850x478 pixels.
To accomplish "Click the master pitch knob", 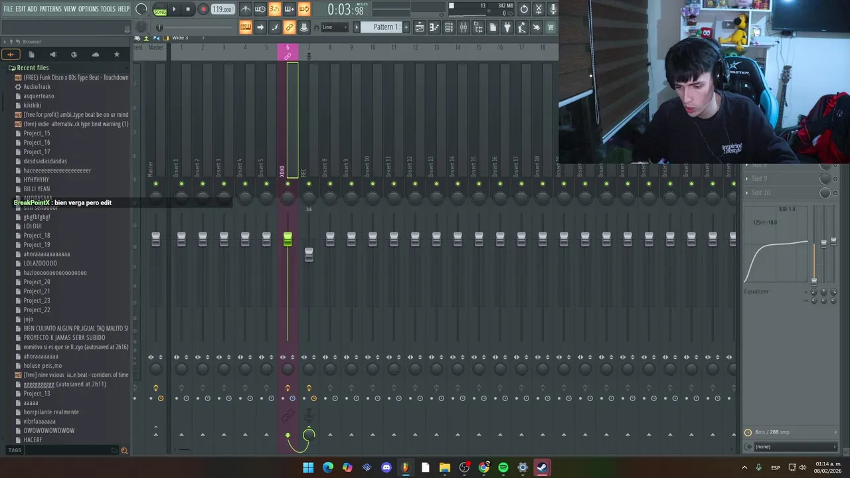I will tap(141, 27).
